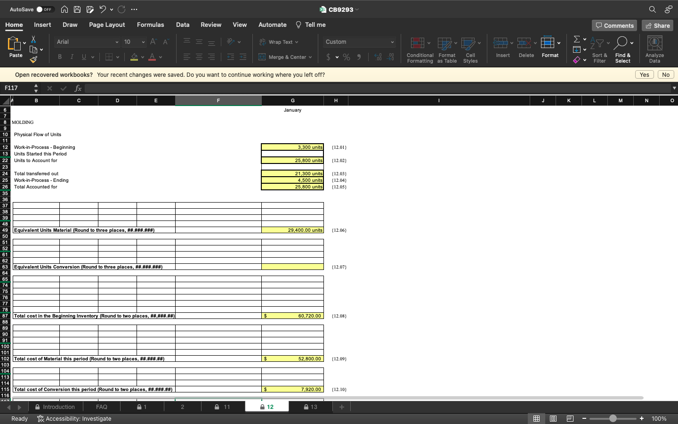
Task: Toggle Underline formatting
Action: coord(84,57)
